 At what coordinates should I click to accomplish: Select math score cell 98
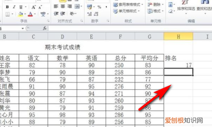coord(62,115)
